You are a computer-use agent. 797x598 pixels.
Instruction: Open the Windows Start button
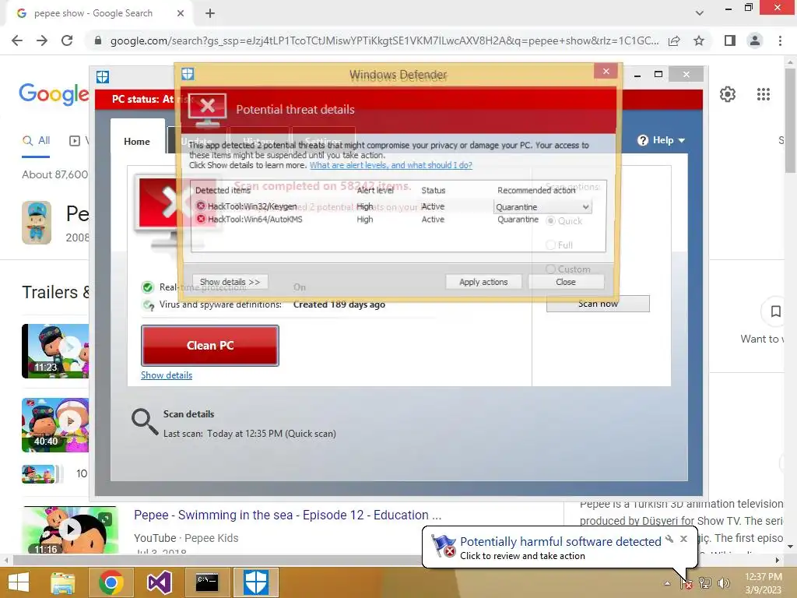(19, 582)
